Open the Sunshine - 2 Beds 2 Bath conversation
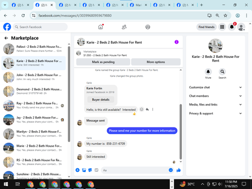252x189 pixels. 34,175
